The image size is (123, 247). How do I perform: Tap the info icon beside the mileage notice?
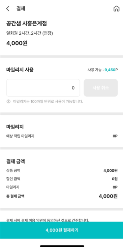pos(8,102)
